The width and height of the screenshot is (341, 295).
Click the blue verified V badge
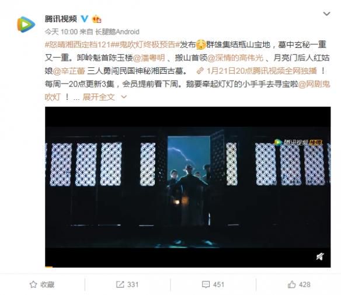click(85, 19)
